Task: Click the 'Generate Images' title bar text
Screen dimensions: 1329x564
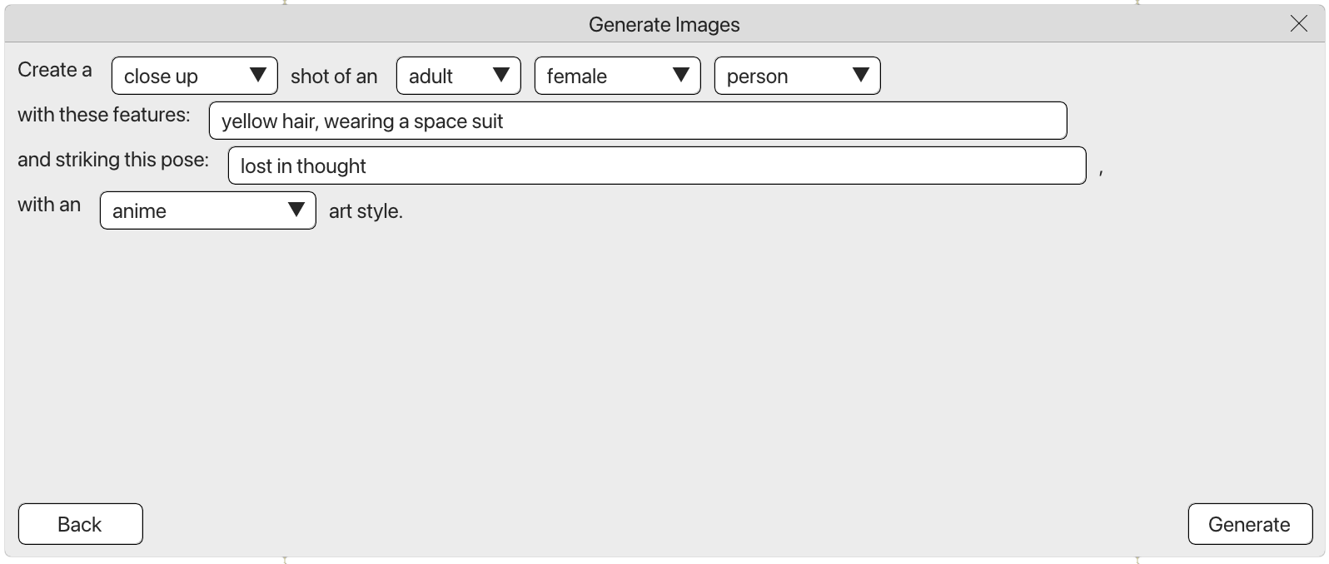Action: coord(664,25)
